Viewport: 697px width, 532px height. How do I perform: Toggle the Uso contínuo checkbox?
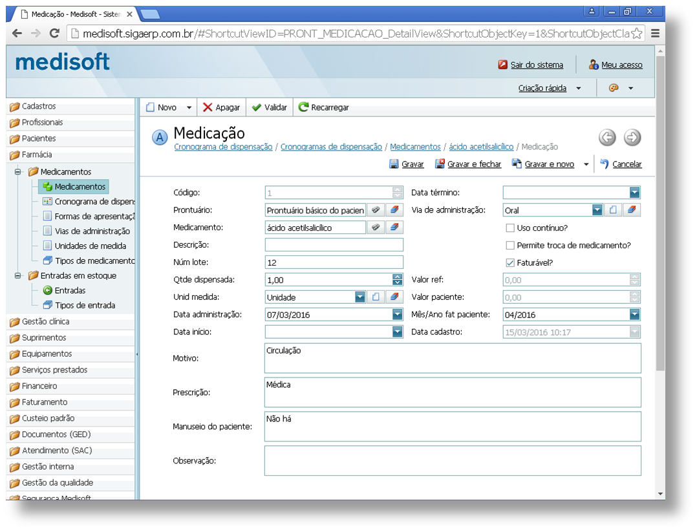point(510,228)
